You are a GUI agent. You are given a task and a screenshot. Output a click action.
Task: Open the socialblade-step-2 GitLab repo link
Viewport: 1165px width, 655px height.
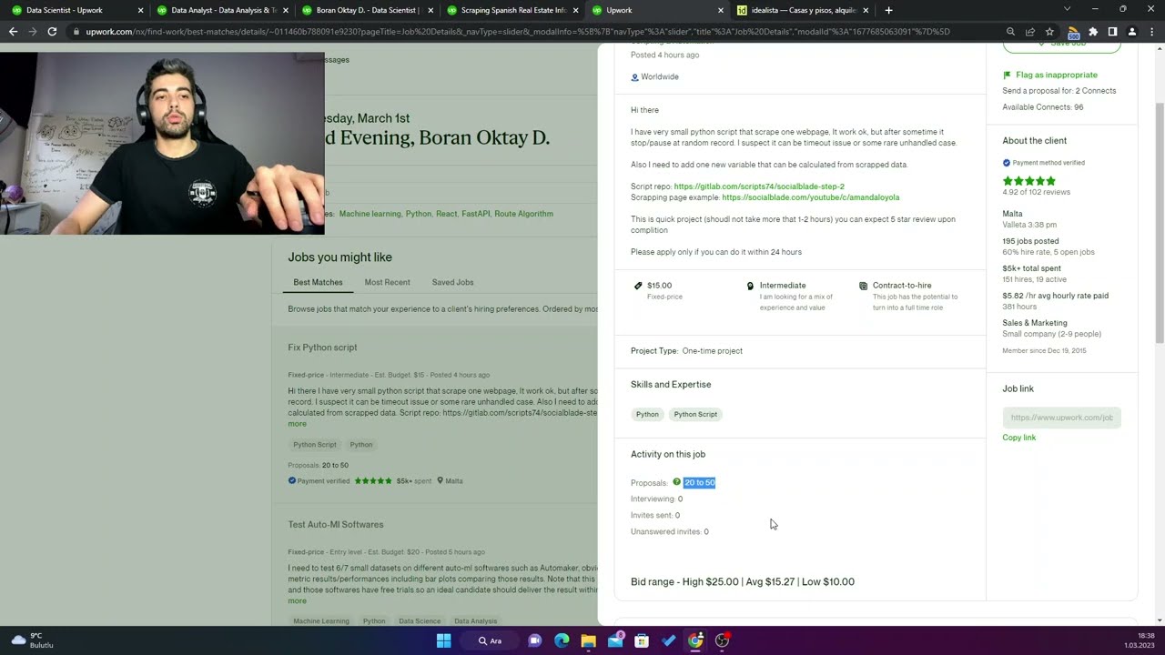(x=759, y=186)
